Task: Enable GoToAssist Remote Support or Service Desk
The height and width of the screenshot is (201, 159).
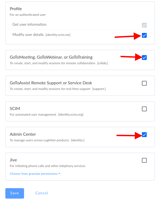Action: [x=144, y=83]
